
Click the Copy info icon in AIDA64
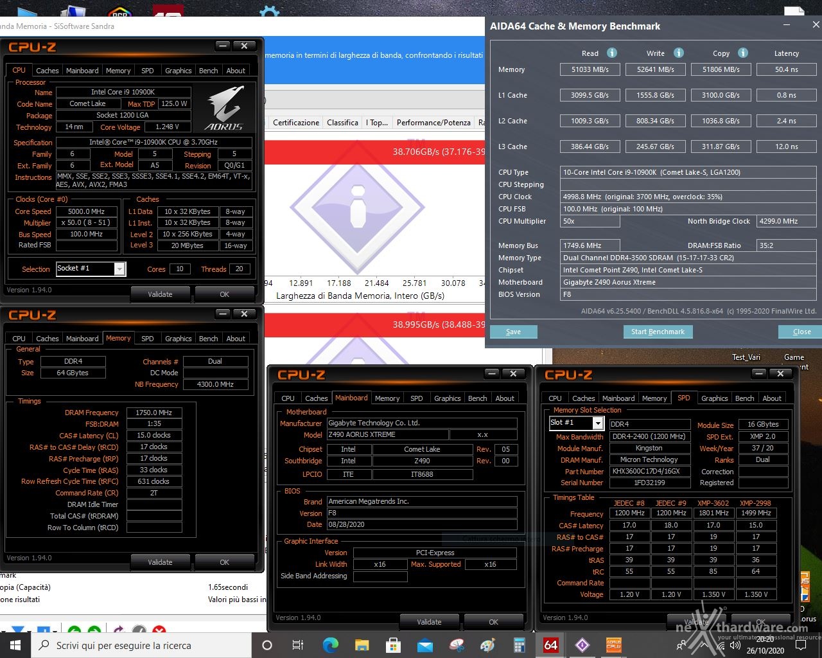click(743, 53)
